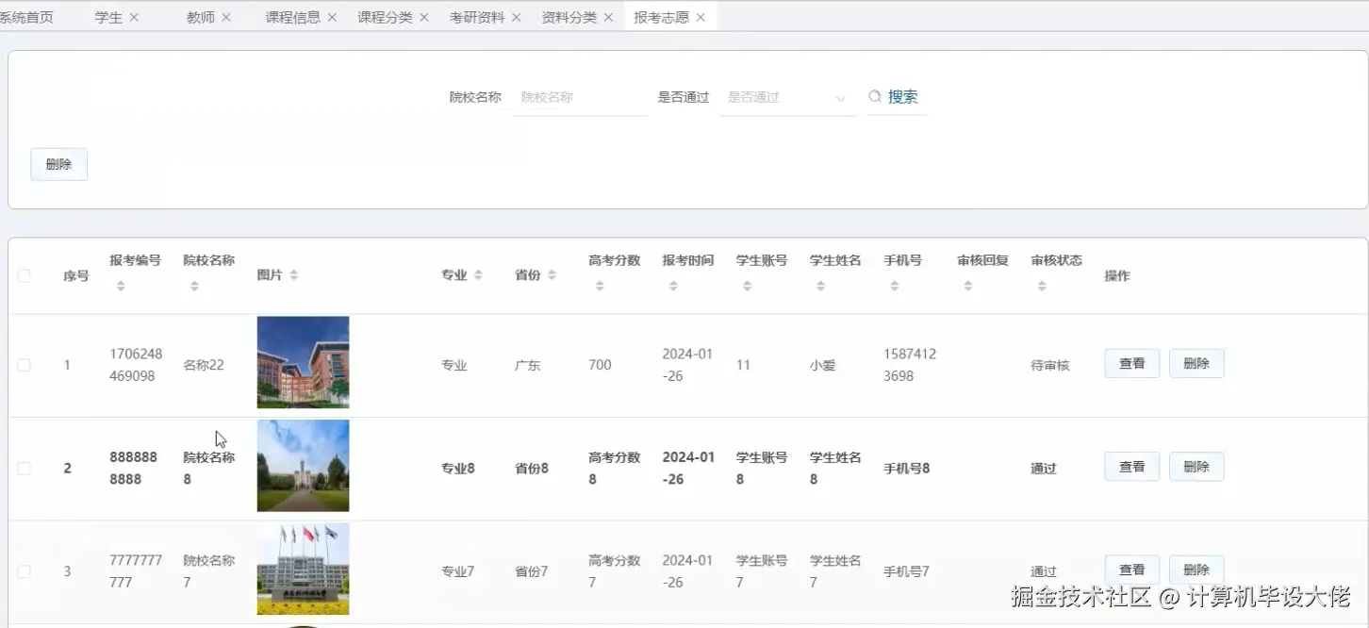Image resolution: width=1369 pixels, height=628 pixels.
Task: Close the 学生 tab
Action: [134, 17]
